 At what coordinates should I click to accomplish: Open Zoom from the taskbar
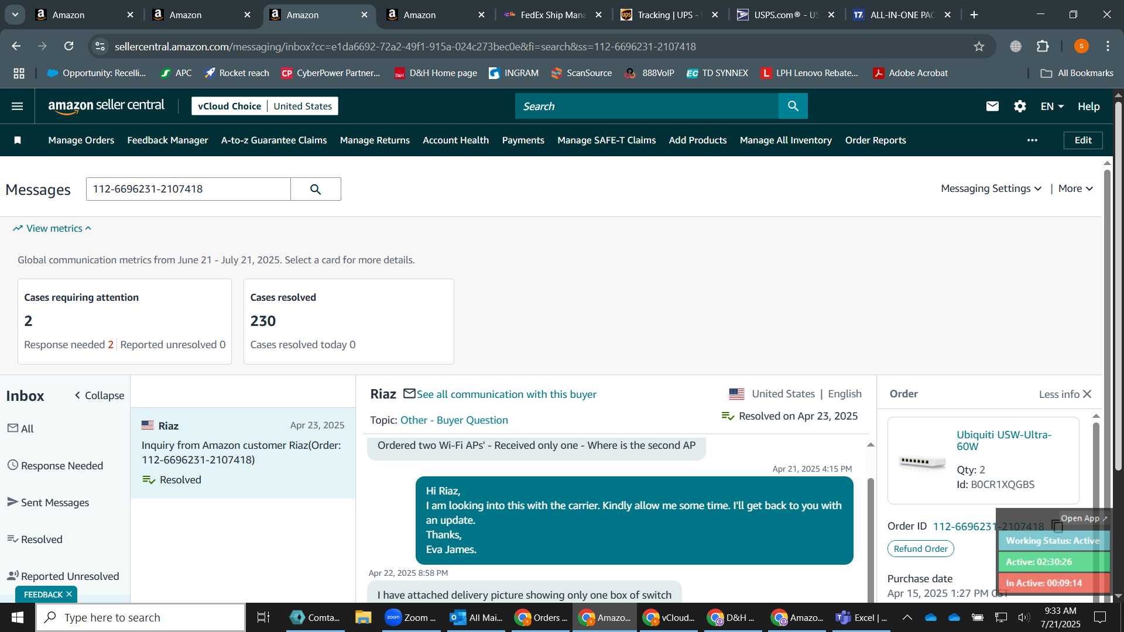click(x=410, y=617)
